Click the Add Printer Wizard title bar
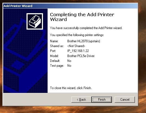Viewport: 146px width, 113px height. coord(70,6)
